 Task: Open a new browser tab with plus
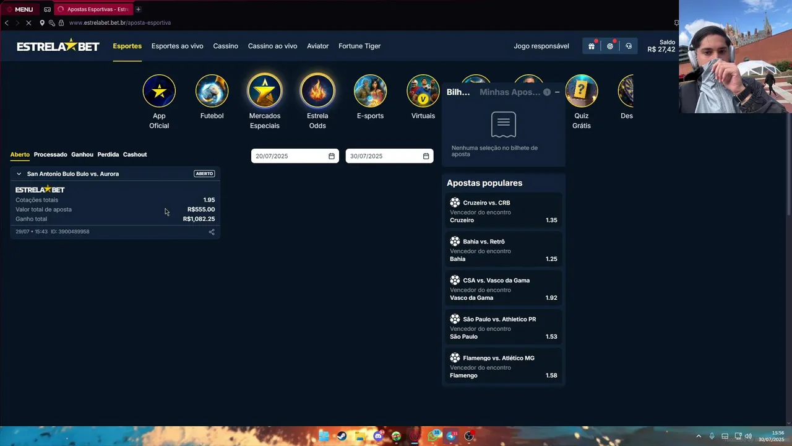click(138, 9)
